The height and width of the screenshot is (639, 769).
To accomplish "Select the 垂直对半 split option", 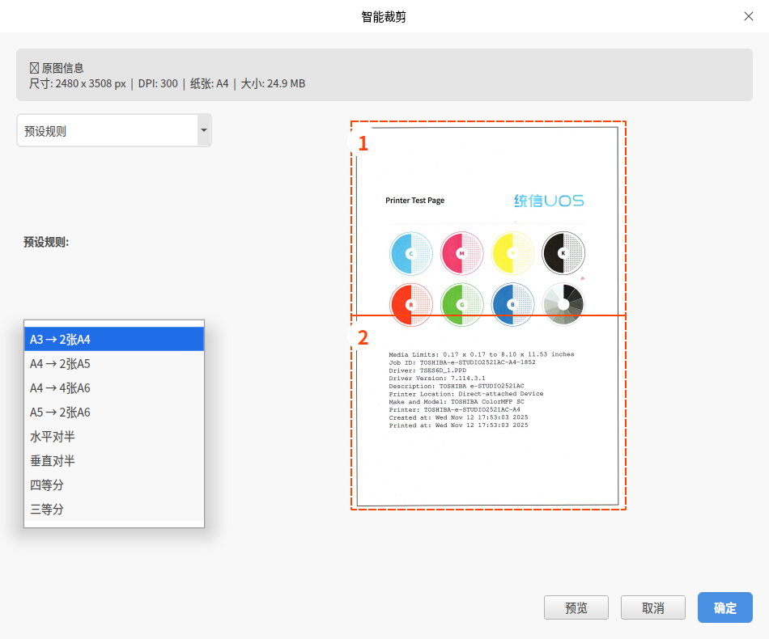I will pyautogui.click(x=114, y=460).
